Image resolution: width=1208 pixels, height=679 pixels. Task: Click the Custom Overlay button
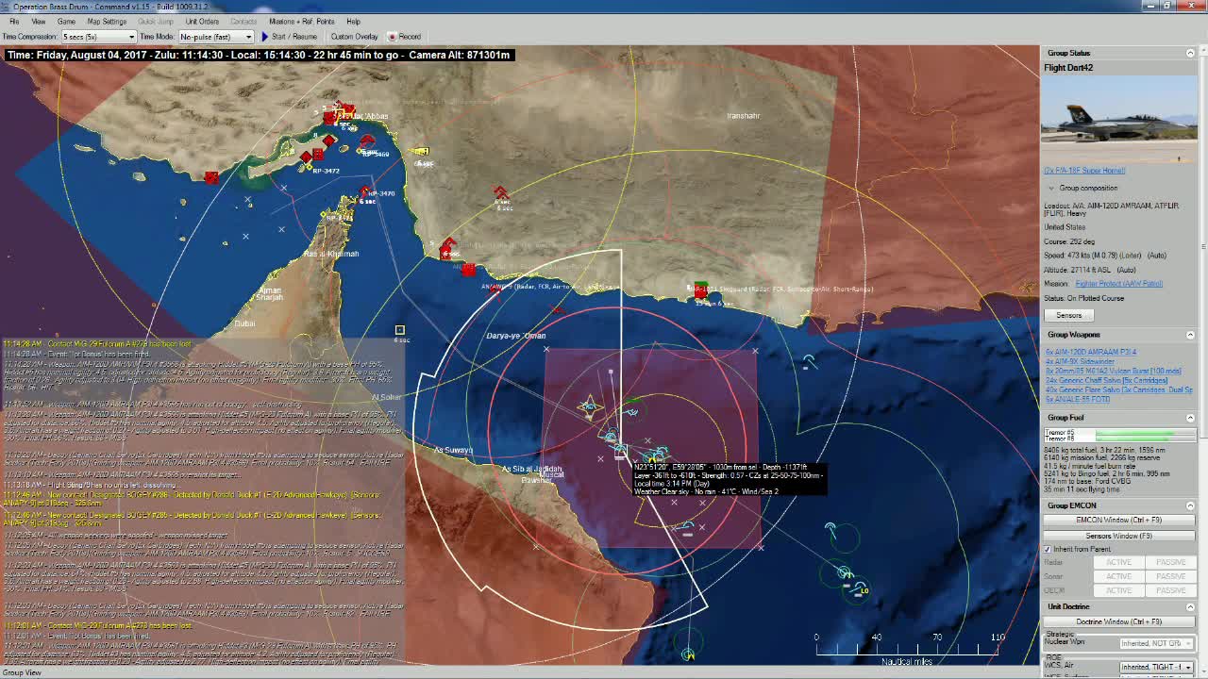tap(354, 37)
